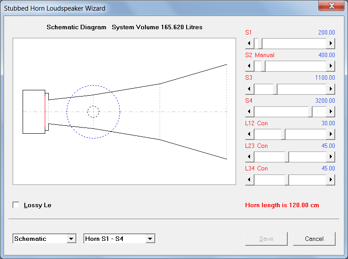
Task: Increase L34 using the right arrow
Action: point(330,179)
